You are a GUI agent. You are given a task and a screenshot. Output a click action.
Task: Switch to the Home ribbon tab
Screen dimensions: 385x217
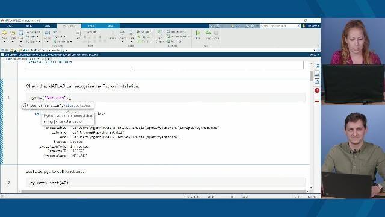[x=10, y=26]
